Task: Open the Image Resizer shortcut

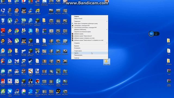Action: pyautogui.click(x=10, y=82)
